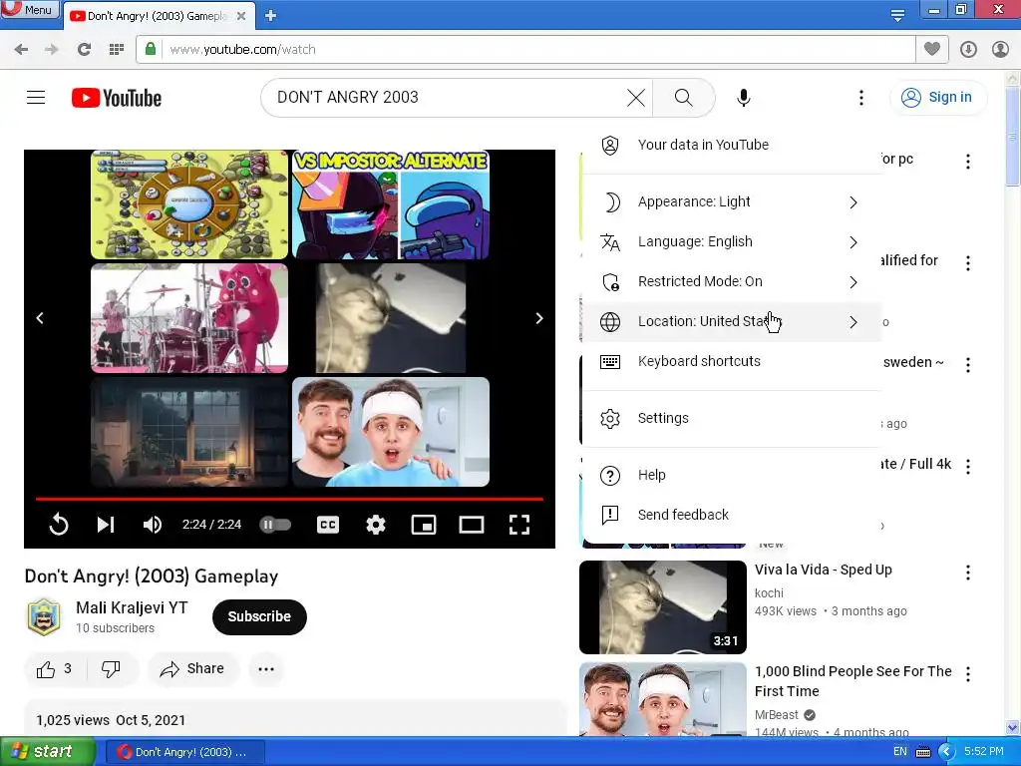Open cat with phone end-screen thumbnail
Image resolution: width=1021 pixels, height=766 pixels.
[391, 318]
